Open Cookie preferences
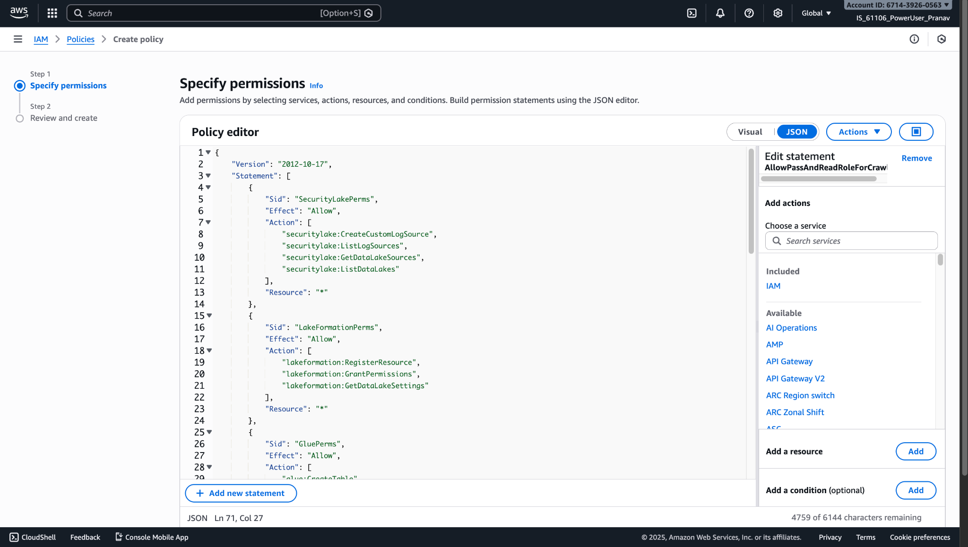 pos(920,537)
